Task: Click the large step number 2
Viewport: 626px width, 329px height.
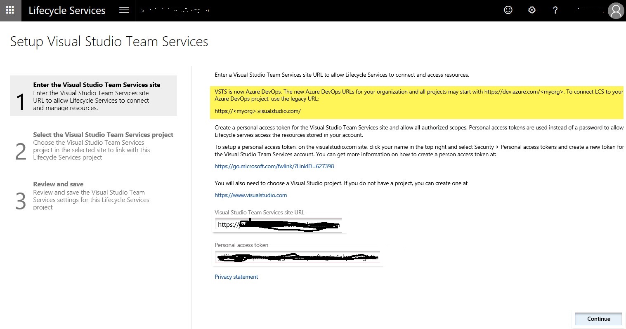Action: tap(21, 152)
